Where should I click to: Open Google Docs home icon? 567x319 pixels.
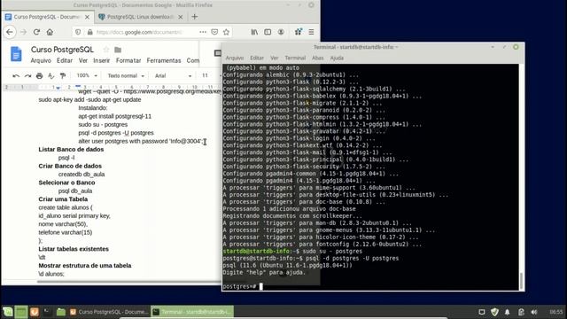16,54
